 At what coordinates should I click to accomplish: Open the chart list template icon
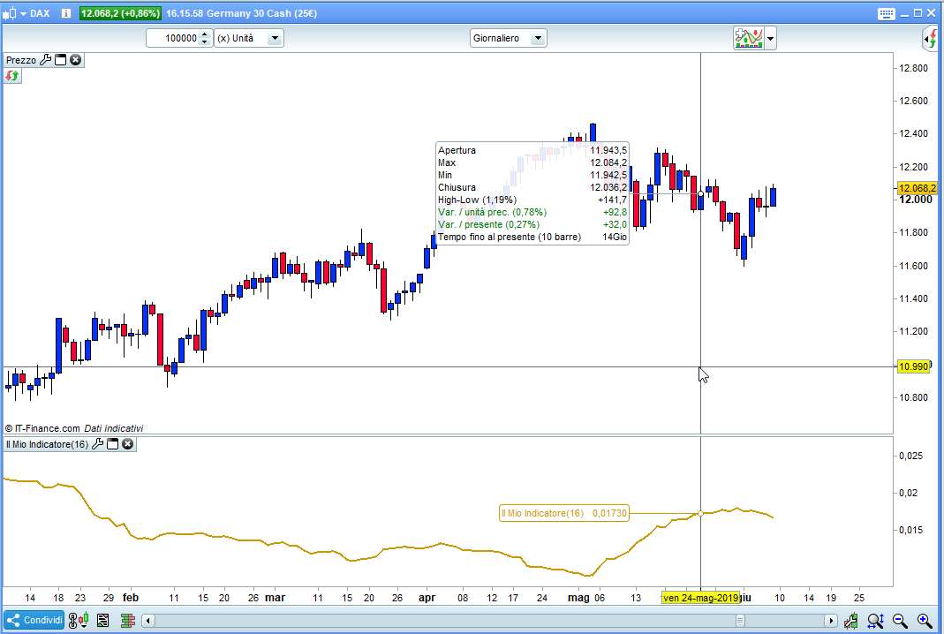point(103,620)
